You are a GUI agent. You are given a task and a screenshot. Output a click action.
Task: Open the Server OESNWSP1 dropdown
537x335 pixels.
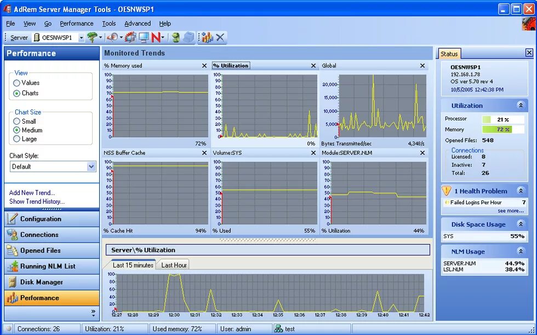pyautogui.click(x=81, y=38)
